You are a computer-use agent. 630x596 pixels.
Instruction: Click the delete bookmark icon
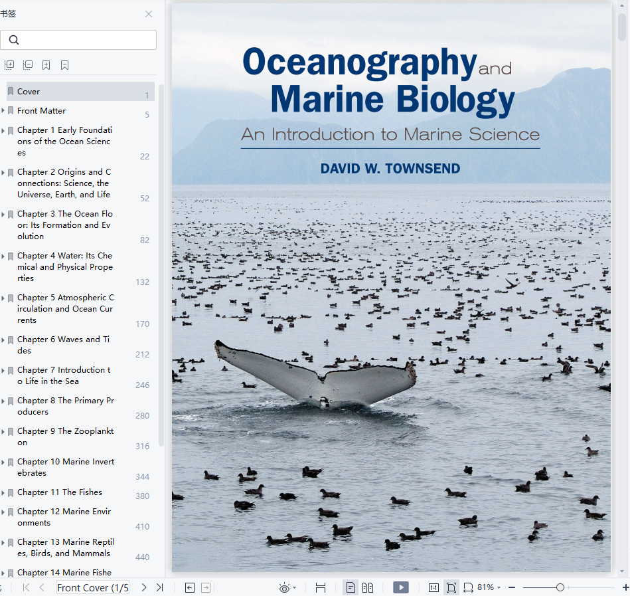(x=64, y=65)
